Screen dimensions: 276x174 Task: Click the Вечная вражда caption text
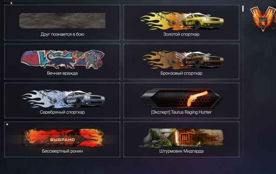pos(62,73)
